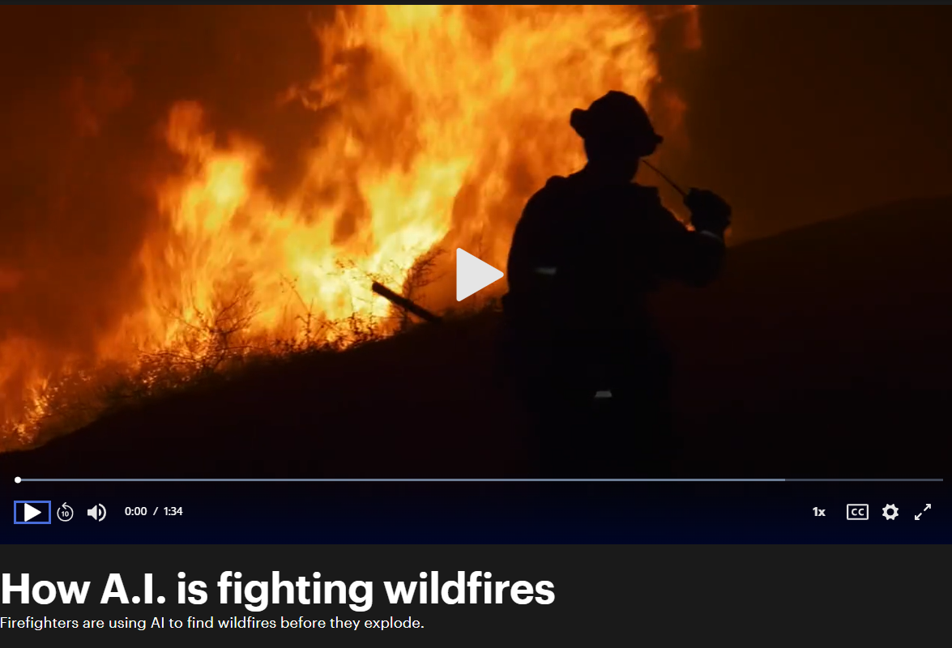Seek to the unbuffered end of the progress bar
This screenshot has height=648, width=952.
[940, 480]
